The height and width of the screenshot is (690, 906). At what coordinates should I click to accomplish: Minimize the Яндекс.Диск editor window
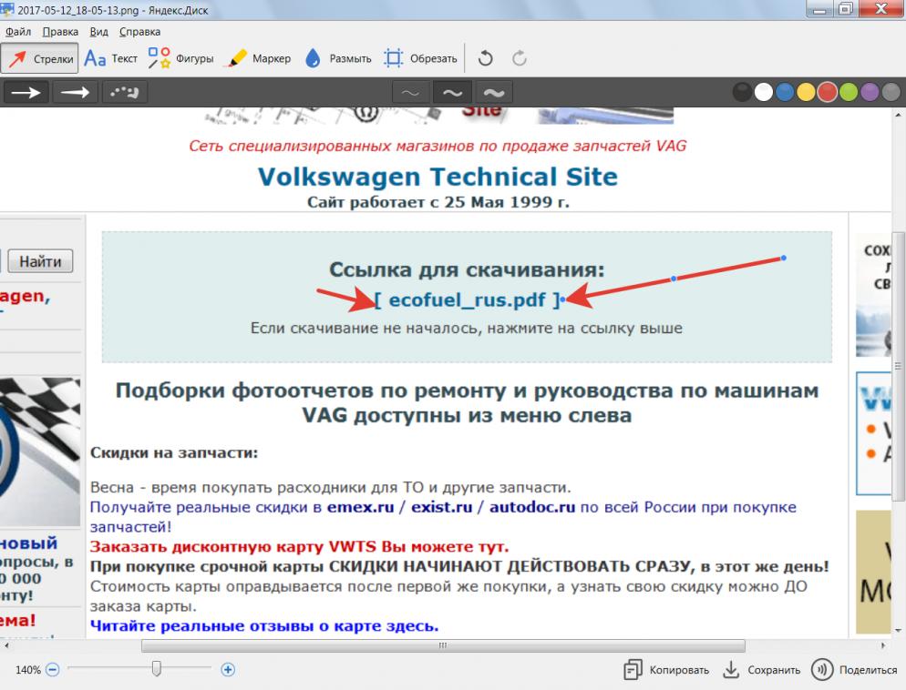(x=818, y=9)
